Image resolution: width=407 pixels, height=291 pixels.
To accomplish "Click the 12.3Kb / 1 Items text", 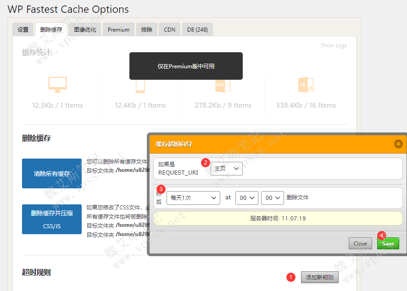I will click(x=57, y=105).
